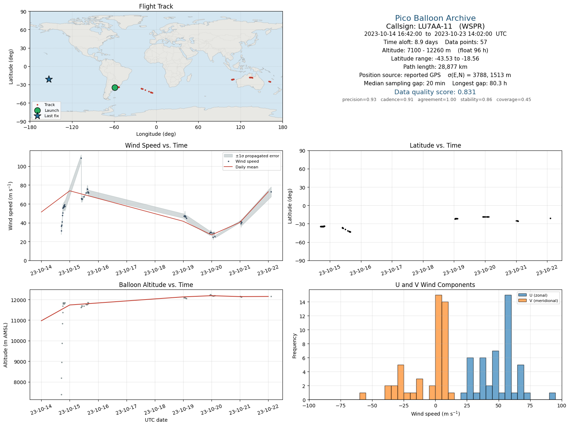Click the Longitude (deg) axis label
Viewport: 570px width, 426px height.
(156, 134)
